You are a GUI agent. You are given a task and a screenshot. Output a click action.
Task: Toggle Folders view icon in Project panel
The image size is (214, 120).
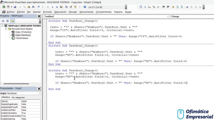click(12, 21)
